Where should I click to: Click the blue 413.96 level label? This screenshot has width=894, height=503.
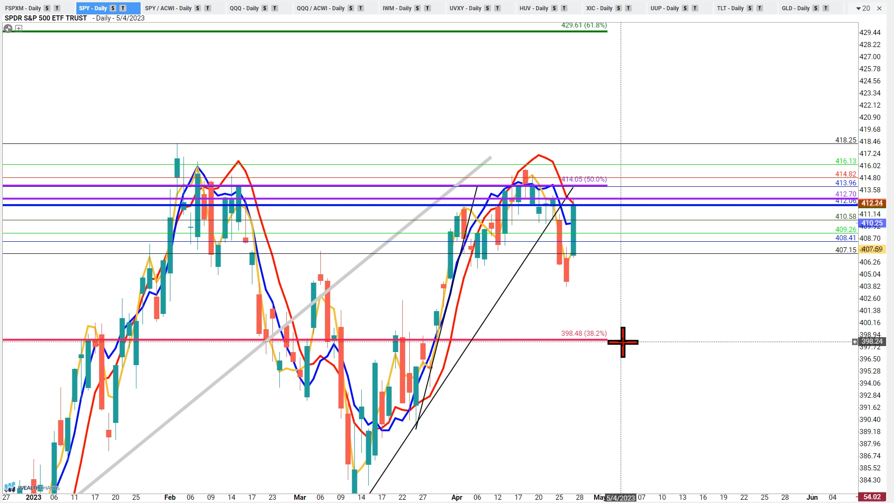(x=846, y=183)
